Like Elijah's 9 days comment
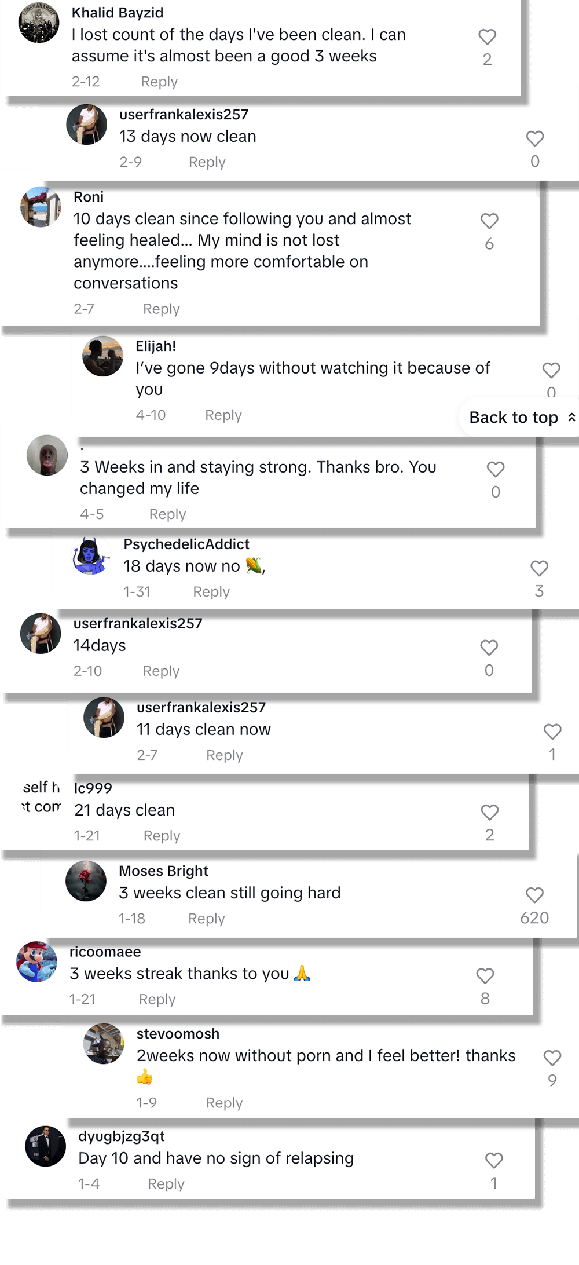Viewport: 579px width, 1265px height. click(x=550, y=370)
